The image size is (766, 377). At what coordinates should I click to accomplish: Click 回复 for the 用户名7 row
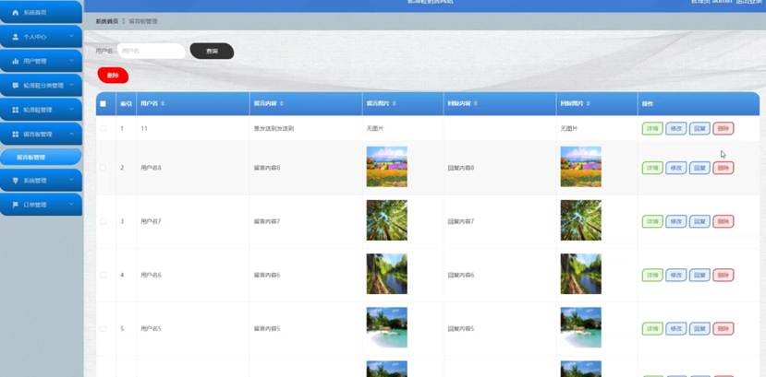(699, 221)
